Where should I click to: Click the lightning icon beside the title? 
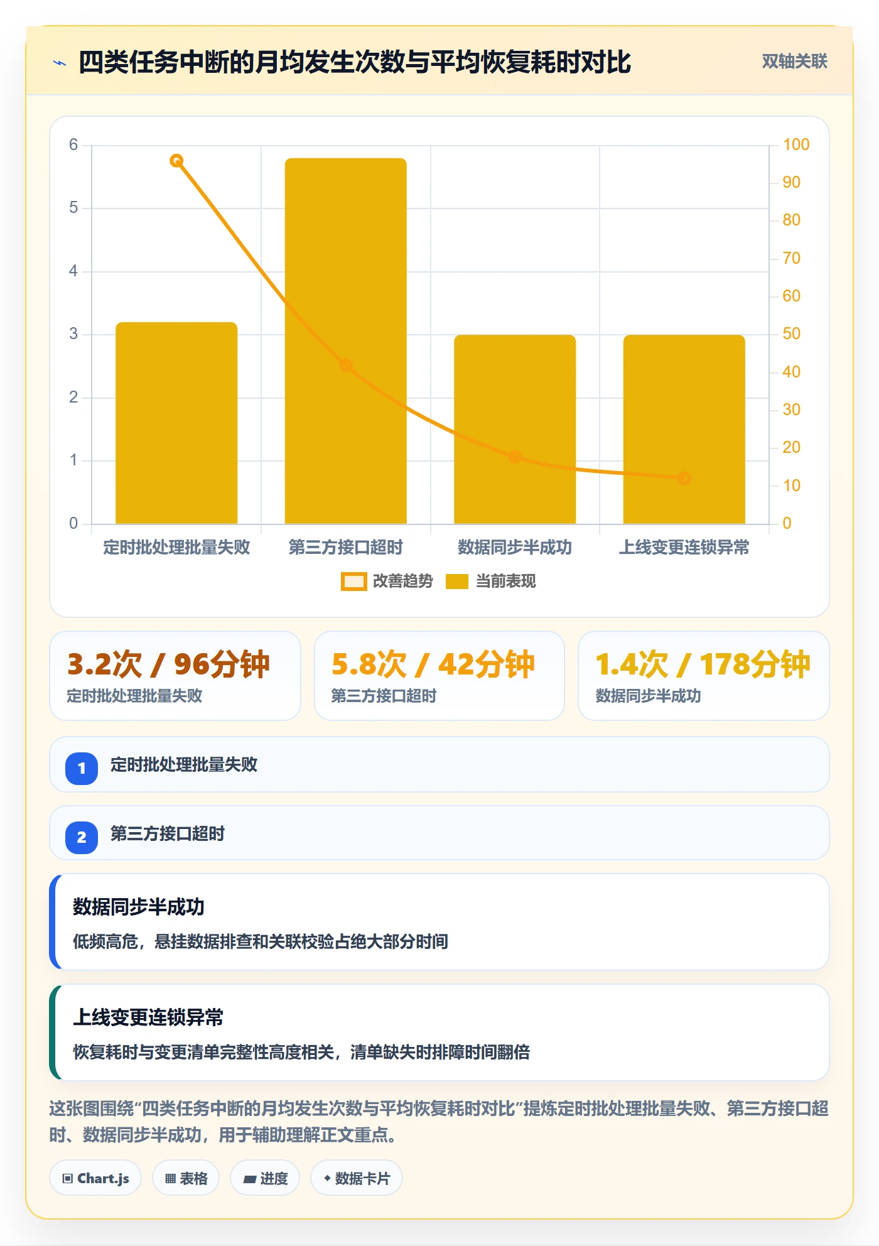pyautogui.click(x=60, y=62)
